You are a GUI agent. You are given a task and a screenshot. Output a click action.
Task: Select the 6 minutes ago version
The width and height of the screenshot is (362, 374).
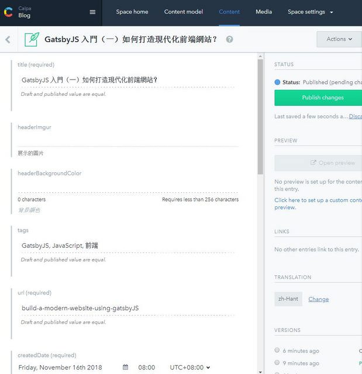pyautogui.click(x=277, y=350)
